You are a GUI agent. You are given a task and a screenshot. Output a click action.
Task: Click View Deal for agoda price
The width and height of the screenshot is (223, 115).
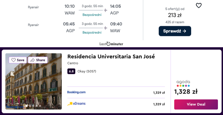pos(196,104)
